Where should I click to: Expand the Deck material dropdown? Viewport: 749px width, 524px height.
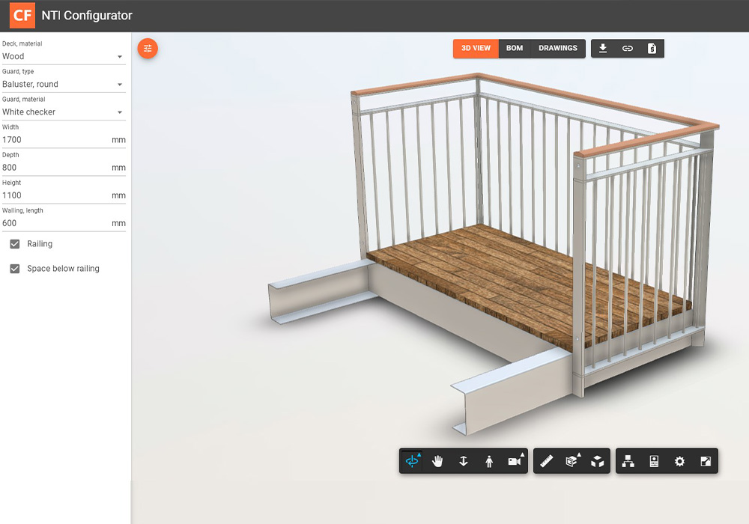tap(63, 56)
